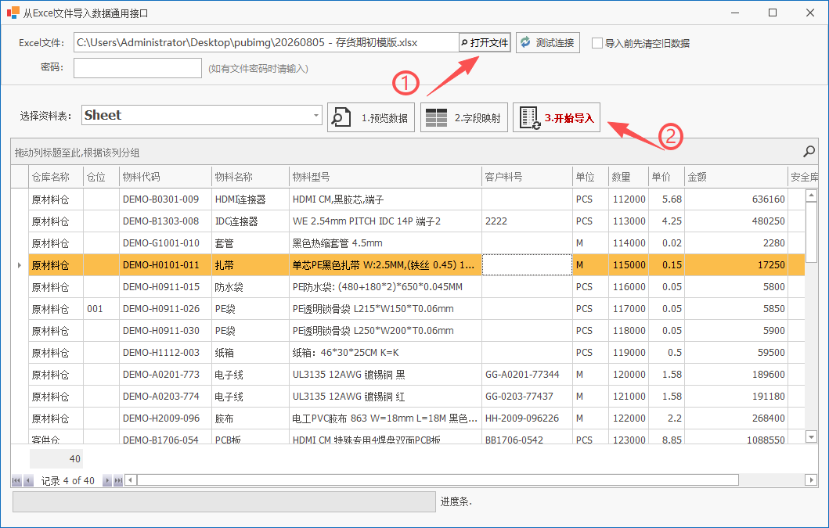Click the 物料型号 column header
Viewport: 829px width, 528px height.
point(385,177)
